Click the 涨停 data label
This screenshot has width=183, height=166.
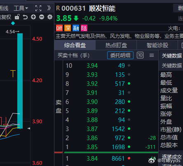(x=166, y=114)
